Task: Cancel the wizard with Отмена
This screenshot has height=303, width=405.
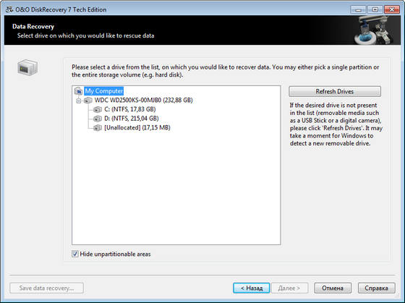Action: point(333,288)
